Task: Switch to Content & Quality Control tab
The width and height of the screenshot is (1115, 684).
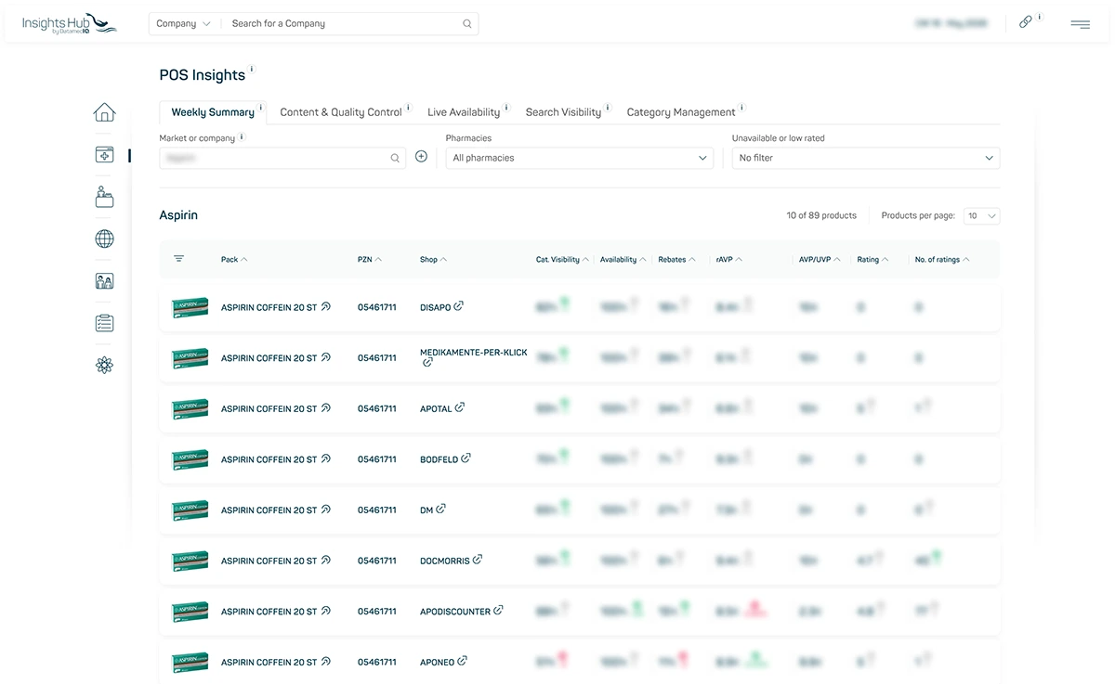Action: click(341, 112)
